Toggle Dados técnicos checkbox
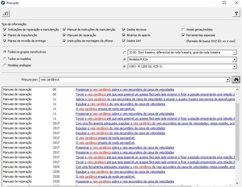 pos(124,29)
